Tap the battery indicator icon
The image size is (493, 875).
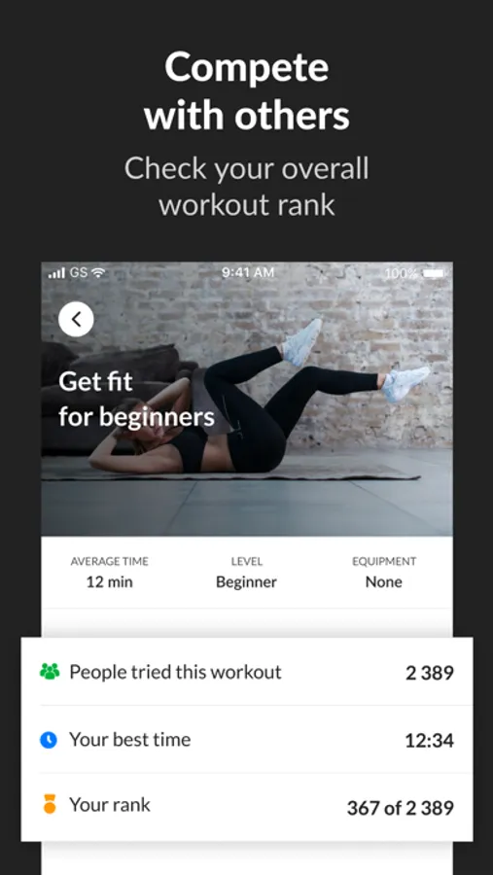(x=434, y=273)
